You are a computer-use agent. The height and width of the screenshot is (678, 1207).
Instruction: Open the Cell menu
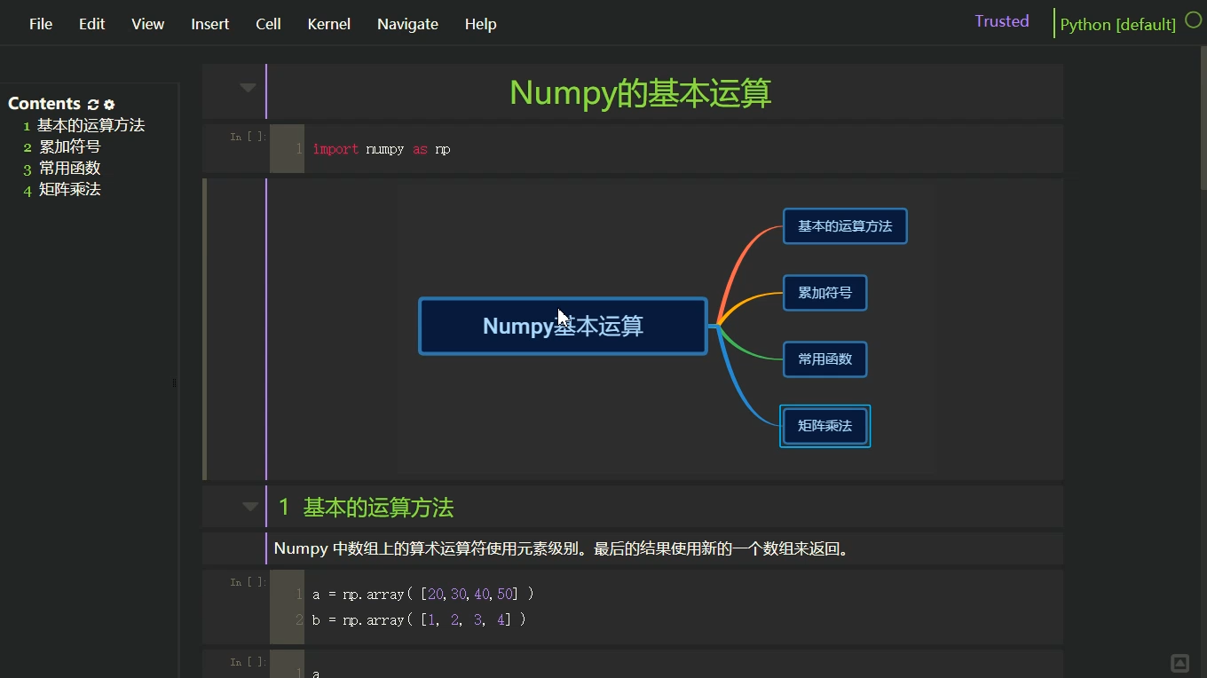point(268,24)
